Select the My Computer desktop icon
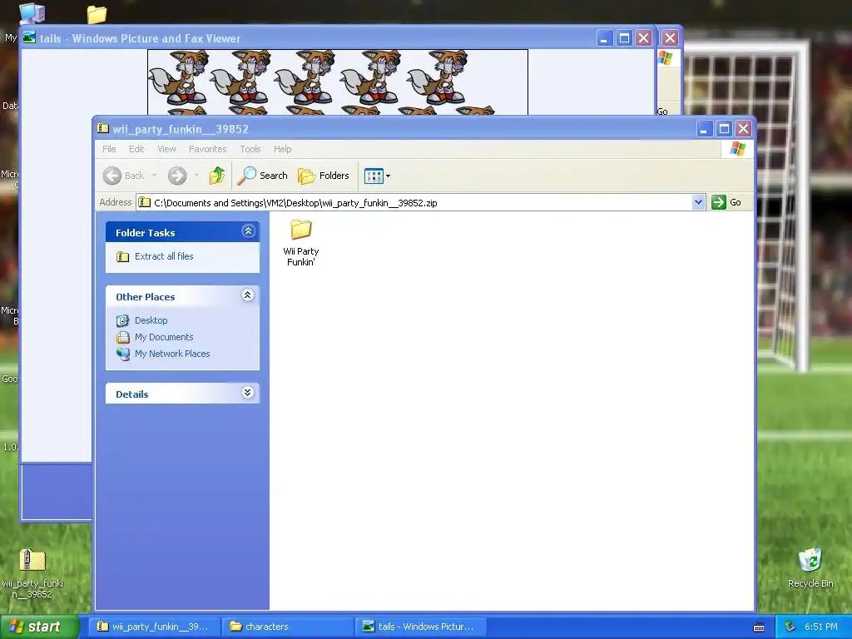Screen dimensions: 852x639 32,13
